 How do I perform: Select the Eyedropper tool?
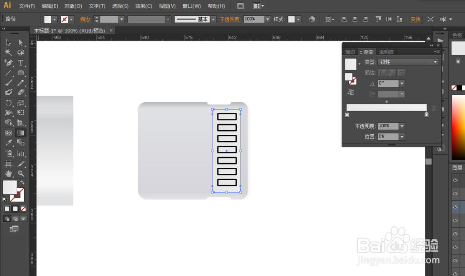pyautogui.click(x=8, y=143)
